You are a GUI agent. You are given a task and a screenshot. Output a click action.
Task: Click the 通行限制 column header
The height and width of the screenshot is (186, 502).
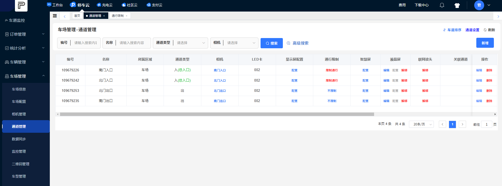point(332,59)
